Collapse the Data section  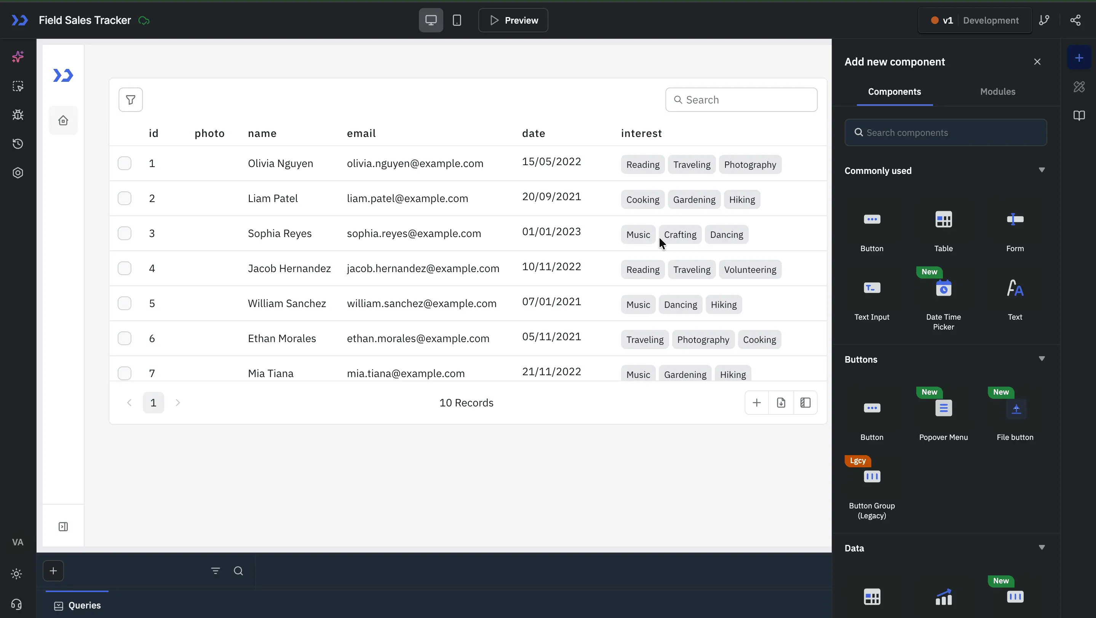click(1042, 548)
